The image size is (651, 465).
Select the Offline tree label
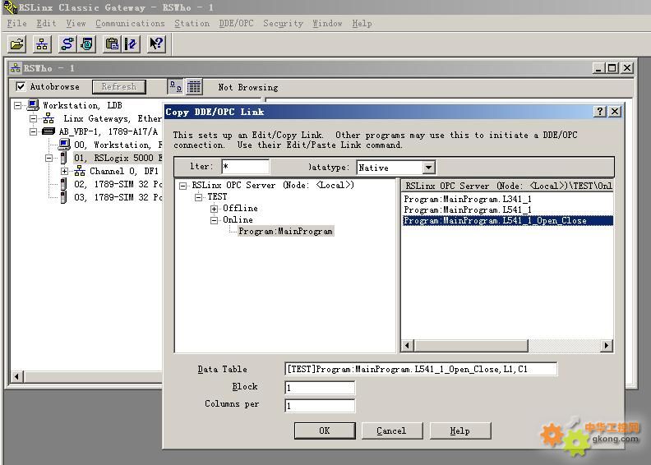click(240, 208)
